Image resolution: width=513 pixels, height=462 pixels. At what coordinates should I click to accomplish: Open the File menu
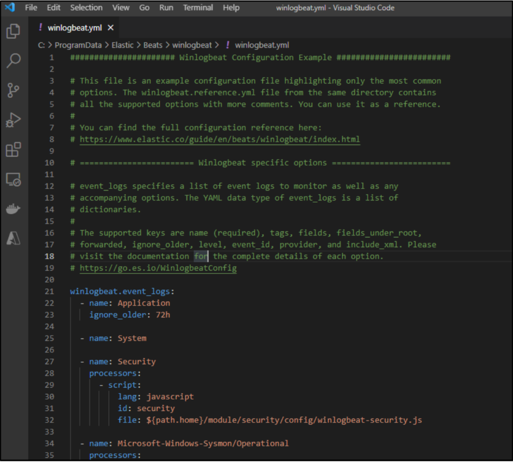pos(31,7)
